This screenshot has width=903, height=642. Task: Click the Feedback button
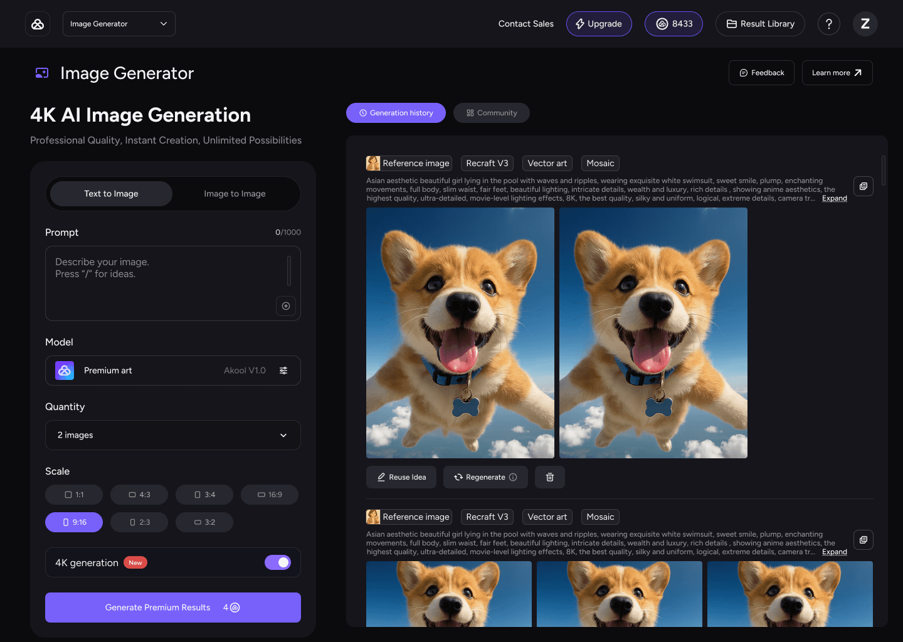(x=761, y=73)
